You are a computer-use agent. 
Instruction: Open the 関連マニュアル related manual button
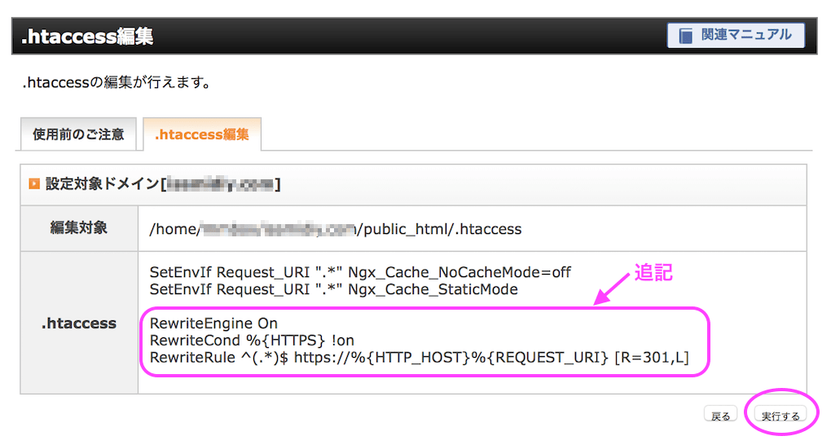coord(736,36)
